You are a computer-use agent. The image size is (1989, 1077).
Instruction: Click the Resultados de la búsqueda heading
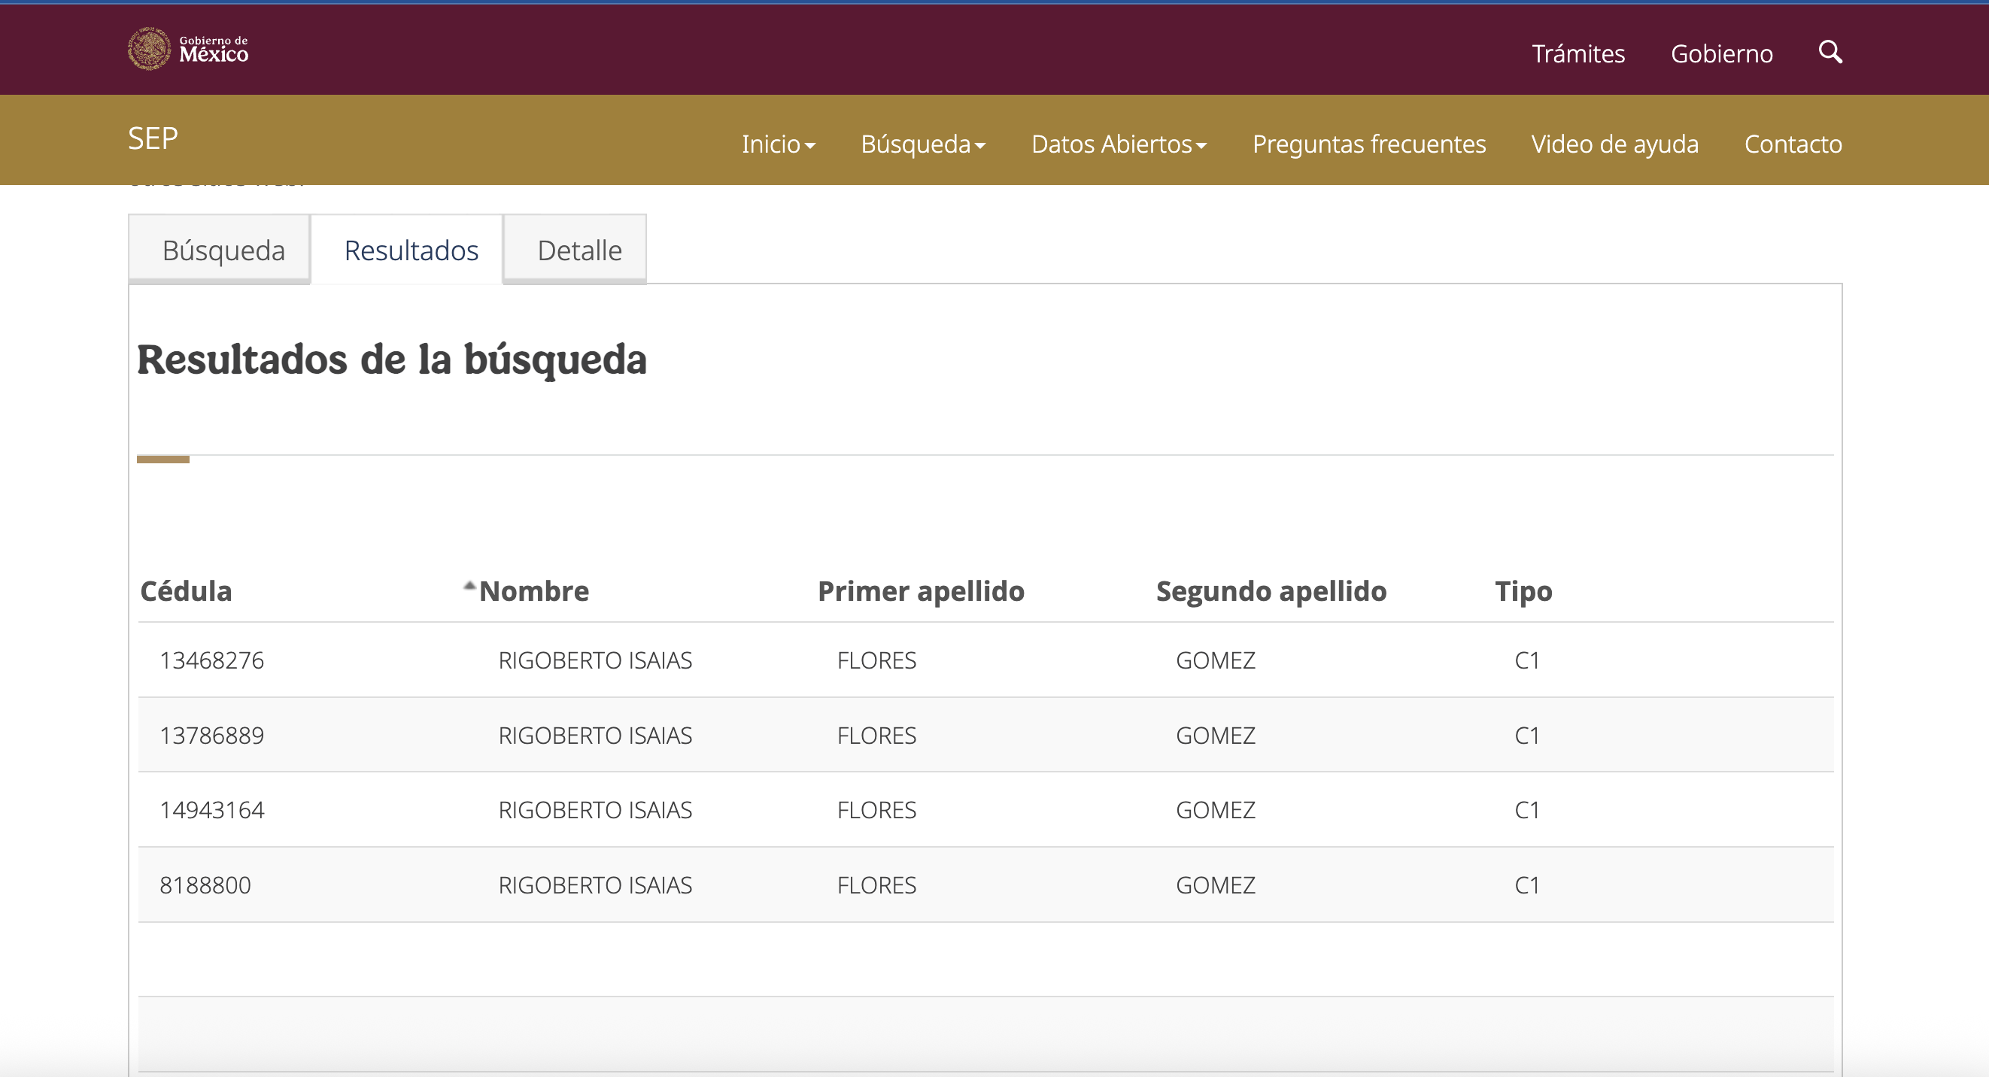[x=391, y=360]
